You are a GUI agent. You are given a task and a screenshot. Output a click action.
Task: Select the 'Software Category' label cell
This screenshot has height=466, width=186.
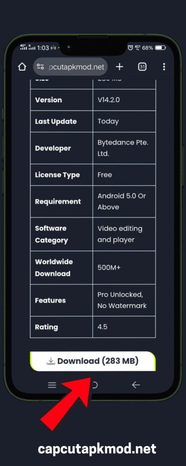click(x=62, y=234)
